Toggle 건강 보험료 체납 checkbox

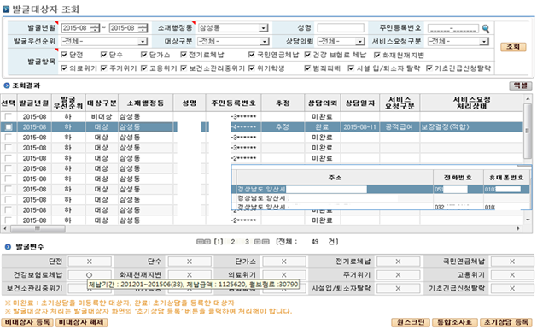pyautogui.click(x=307, y=55)
